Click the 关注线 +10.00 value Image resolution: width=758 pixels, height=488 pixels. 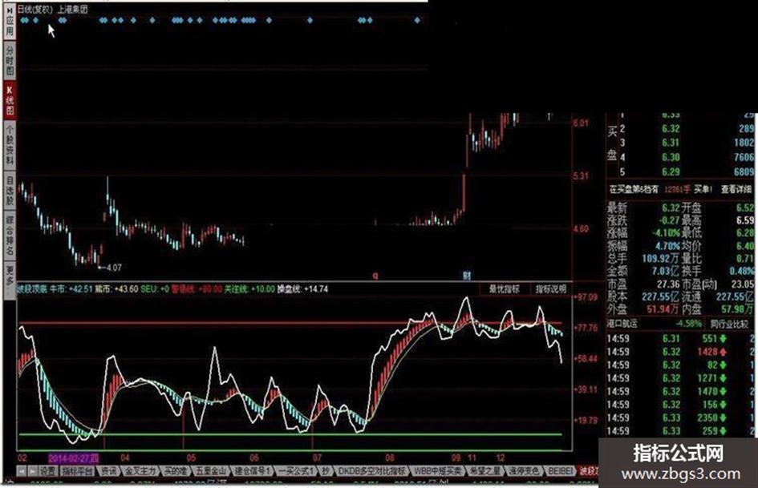click(249, 289)
